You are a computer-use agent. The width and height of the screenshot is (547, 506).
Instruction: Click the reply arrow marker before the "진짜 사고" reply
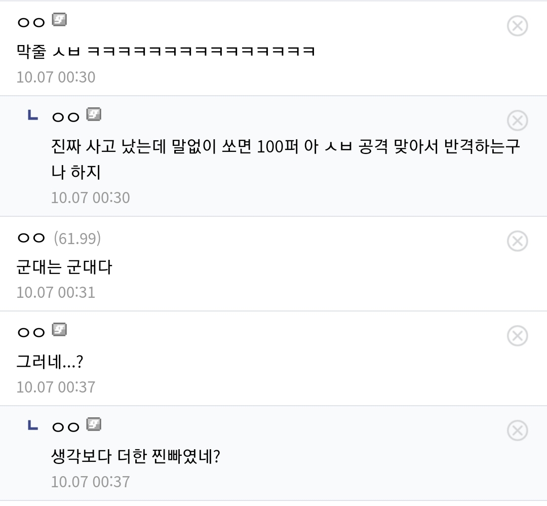click(x=32, y=116)
